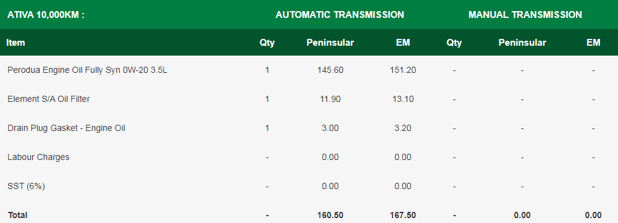The image size is (618, 223).
Task: Click the 151.20 EM price
Action: tap(403, 70)
